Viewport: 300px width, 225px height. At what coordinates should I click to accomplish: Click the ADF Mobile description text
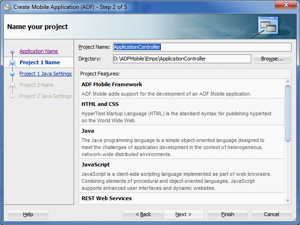pyautogui.click(x=166, y=94)
